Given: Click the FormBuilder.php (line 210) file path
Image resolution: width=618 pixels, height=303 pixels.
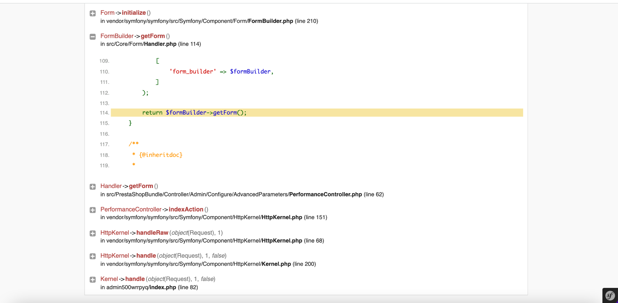Looking at the screenshot, I should click(209, 21).
